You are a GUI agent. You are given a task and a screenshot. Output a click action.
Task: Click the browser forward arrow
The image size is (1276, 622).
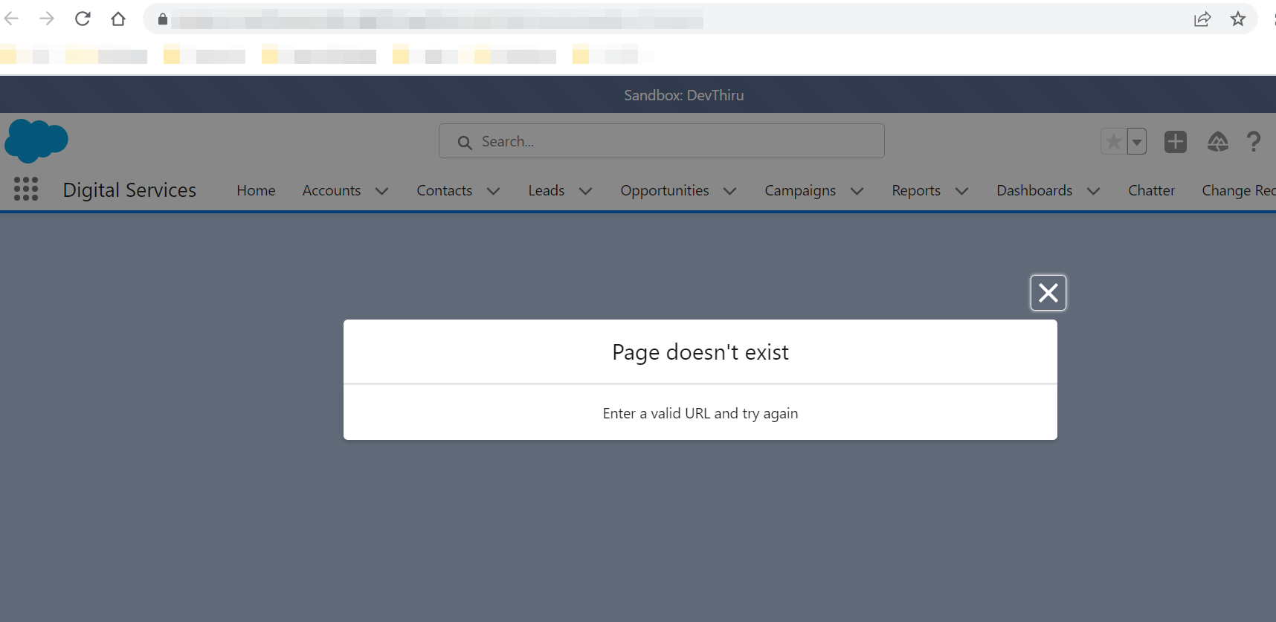click(x=47, y=19)
